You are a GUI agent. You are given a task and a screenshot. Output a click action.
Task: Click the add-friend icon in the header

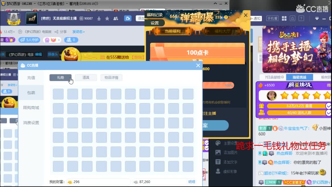(x=115, y=18)
